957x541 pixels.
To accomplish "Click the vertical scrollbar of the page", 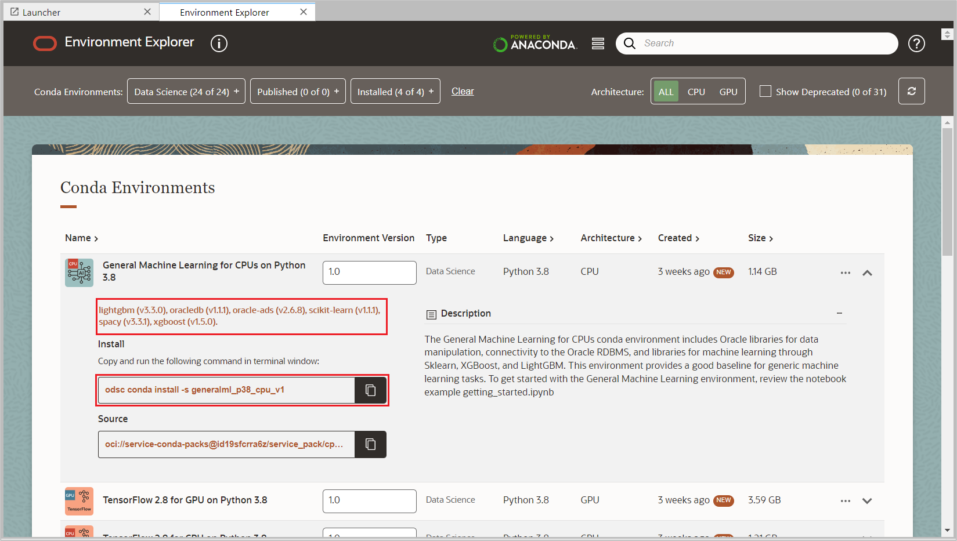I will tap(948, 191).
